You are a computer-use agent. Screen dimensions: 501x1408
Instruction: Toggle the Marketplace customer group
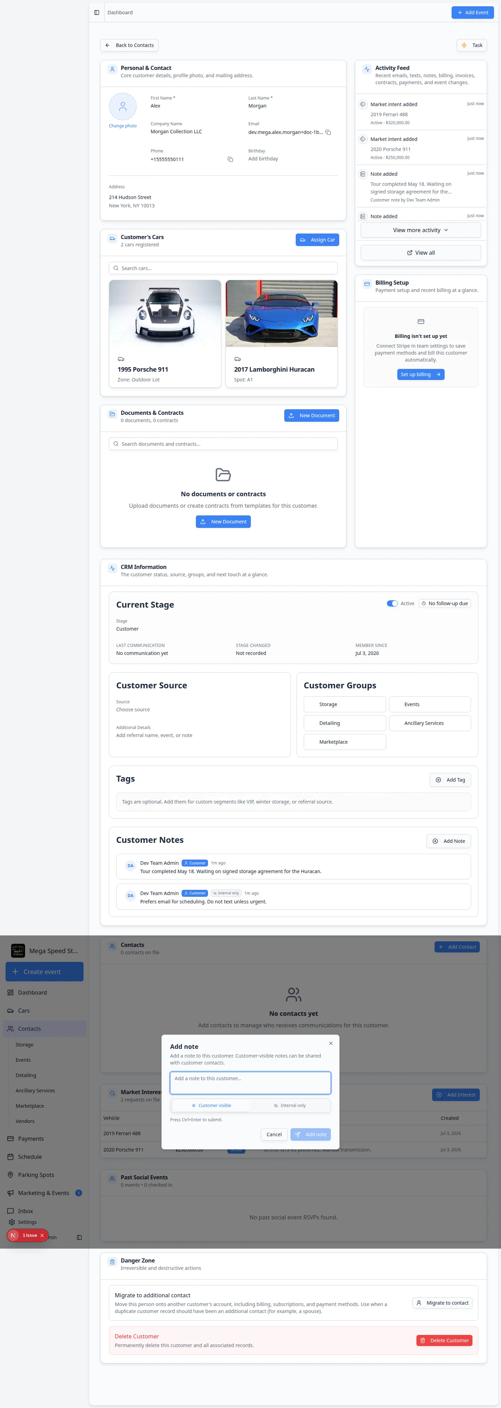(x=345, y=742)
